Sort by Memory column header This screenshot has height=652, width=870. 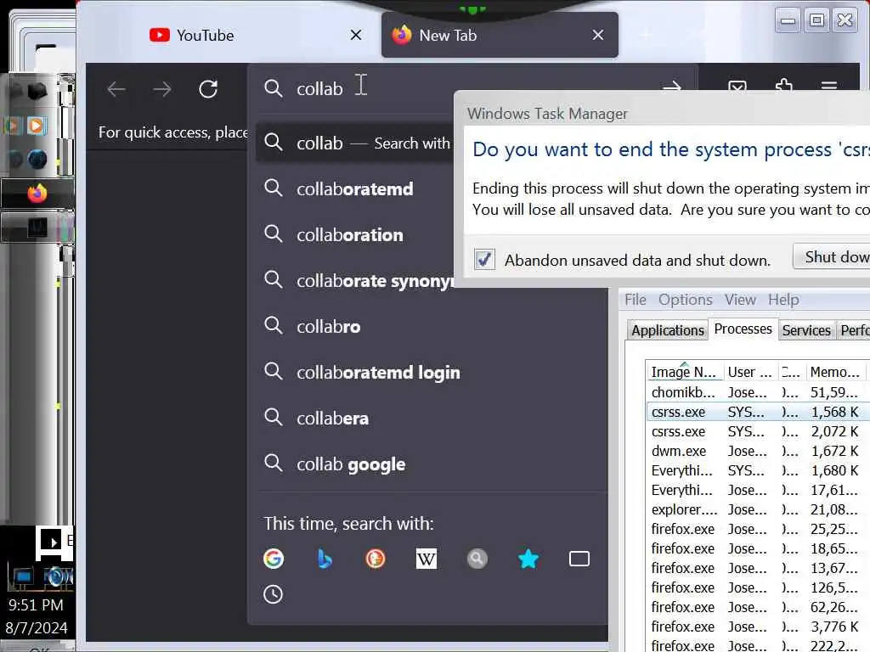coord(834,372)
